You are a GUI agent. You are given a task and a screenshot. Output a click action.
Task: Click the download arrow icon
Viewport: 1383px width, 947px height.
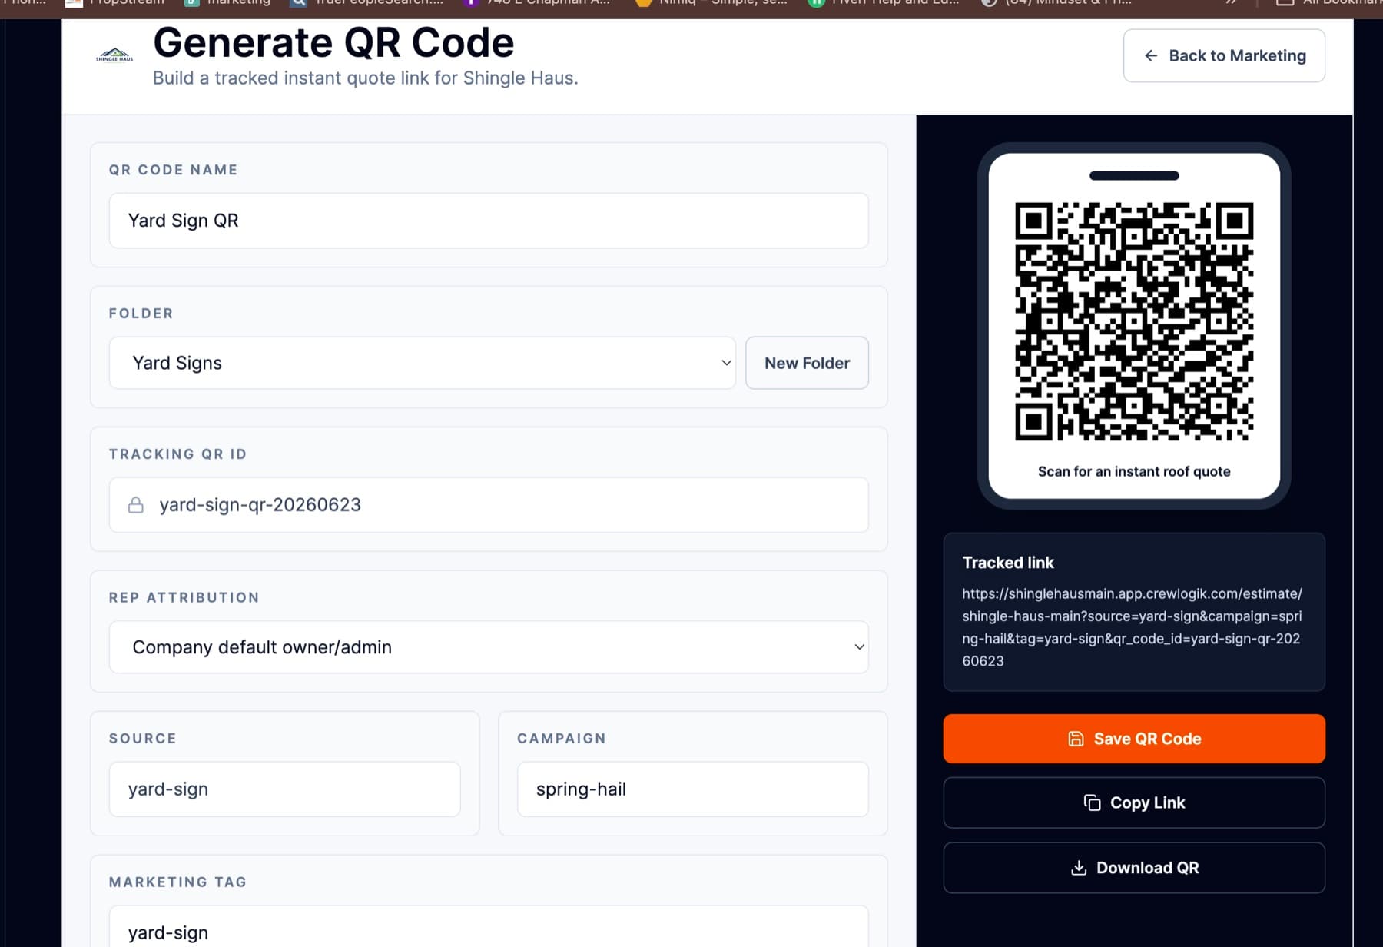pos(1079,868)
